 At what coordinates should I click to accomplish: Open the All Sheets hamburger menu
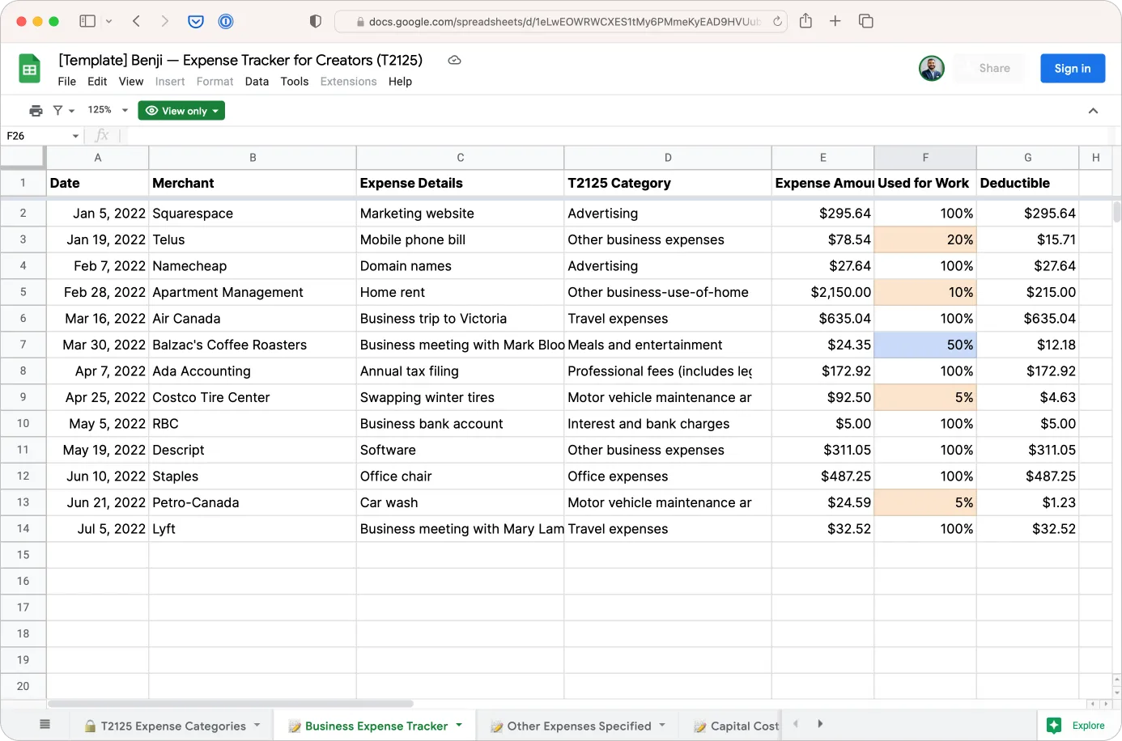coord(45,724)
